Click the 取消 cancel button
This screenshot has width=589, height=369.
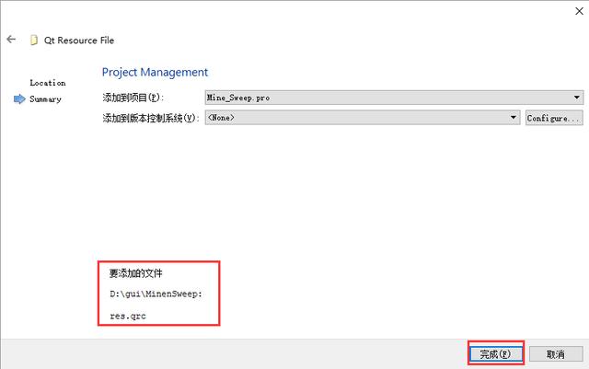(556, 354)
